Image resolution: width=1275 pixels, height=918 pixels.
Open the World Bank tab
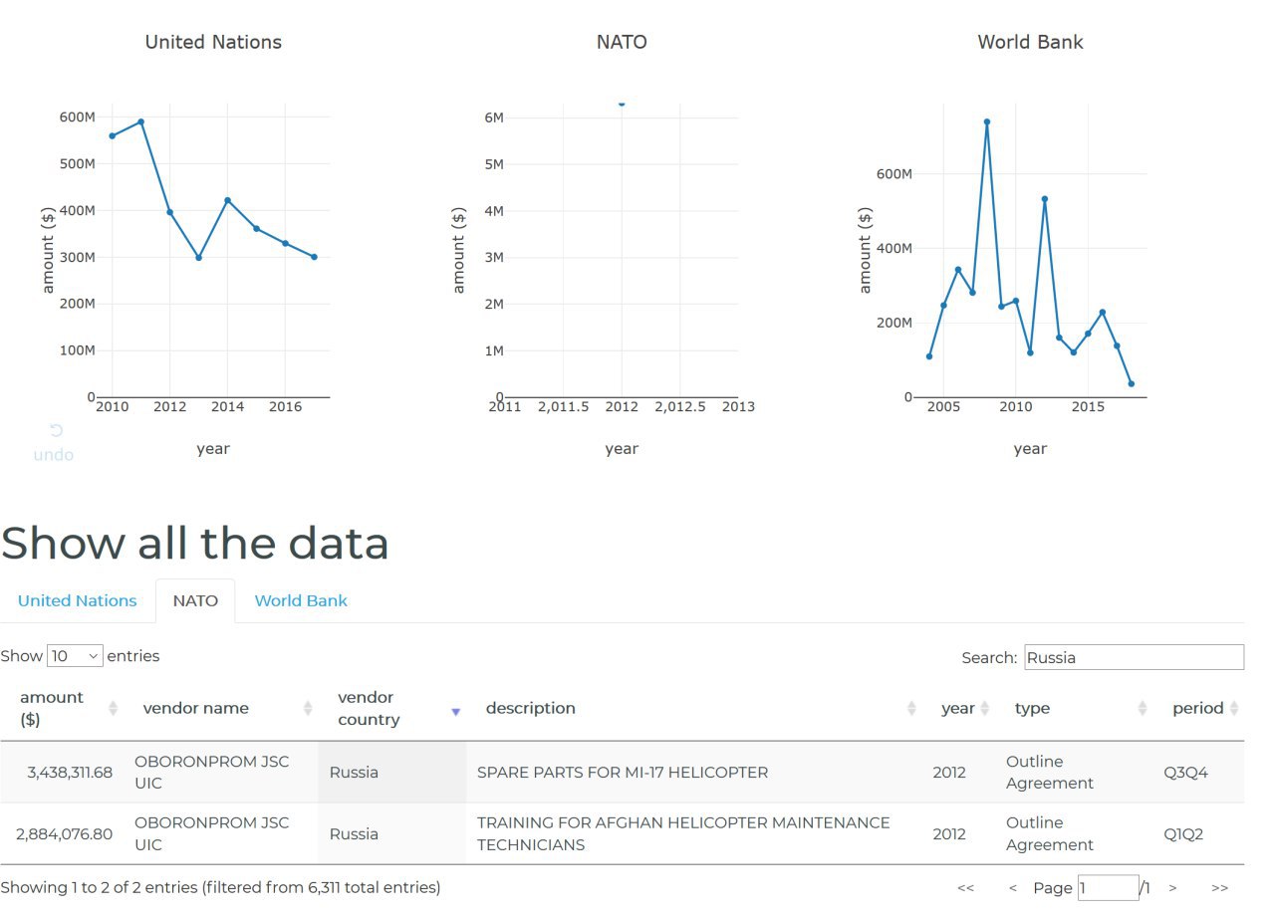point(301,600)
